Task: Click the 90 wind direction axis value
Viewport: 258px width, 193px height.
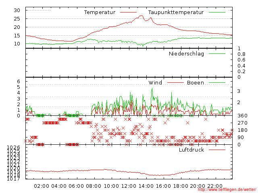Action: click(241, 138)
